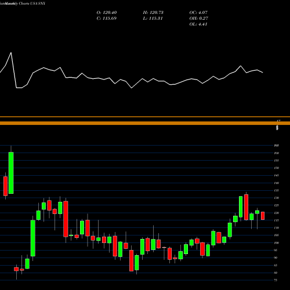
Task: Click the 140 price axis label
Action: point(277,183)
